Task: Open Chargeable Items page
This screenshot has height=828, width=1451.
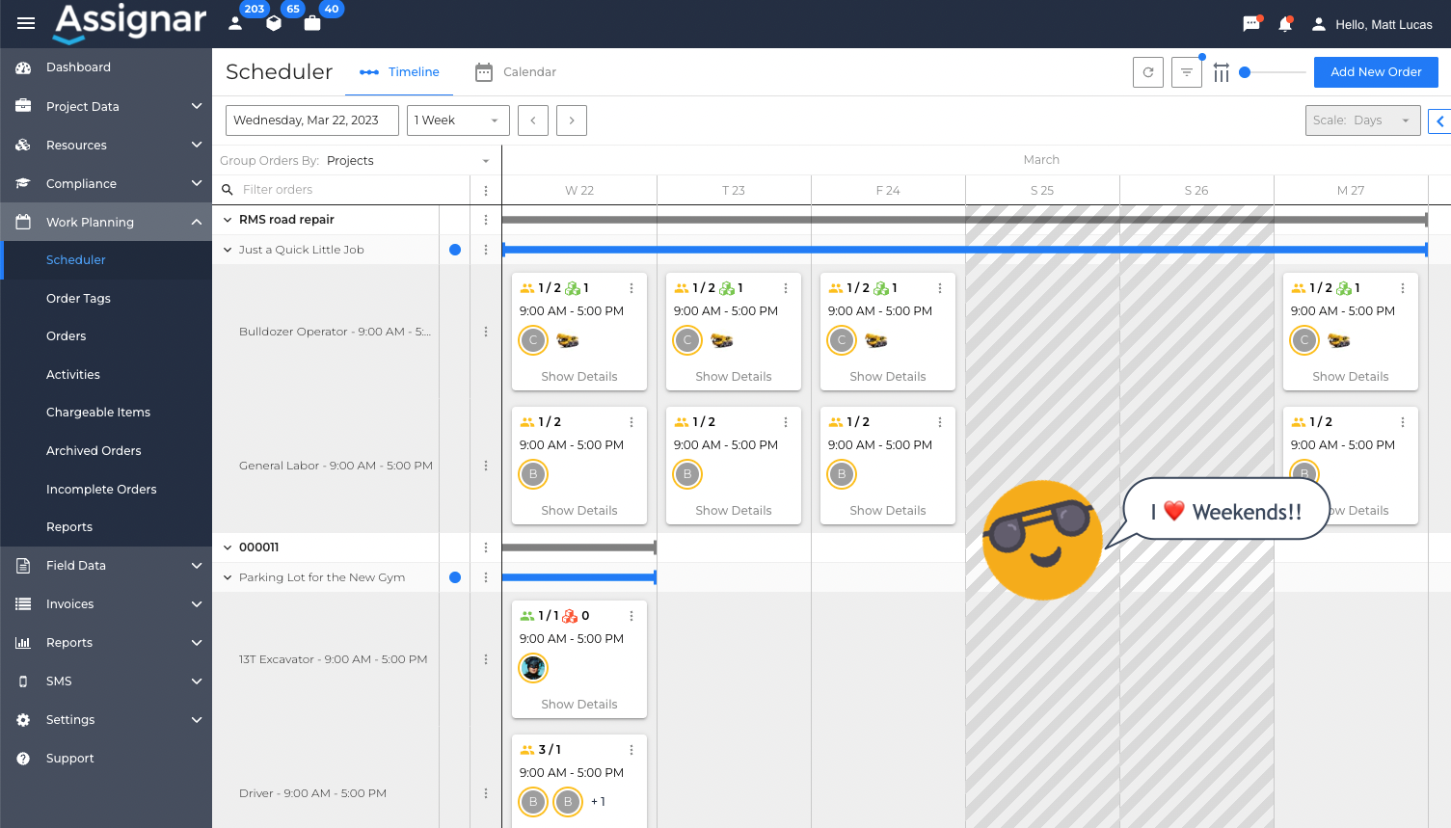Action: pyautogui.click(x=98, y=413)
